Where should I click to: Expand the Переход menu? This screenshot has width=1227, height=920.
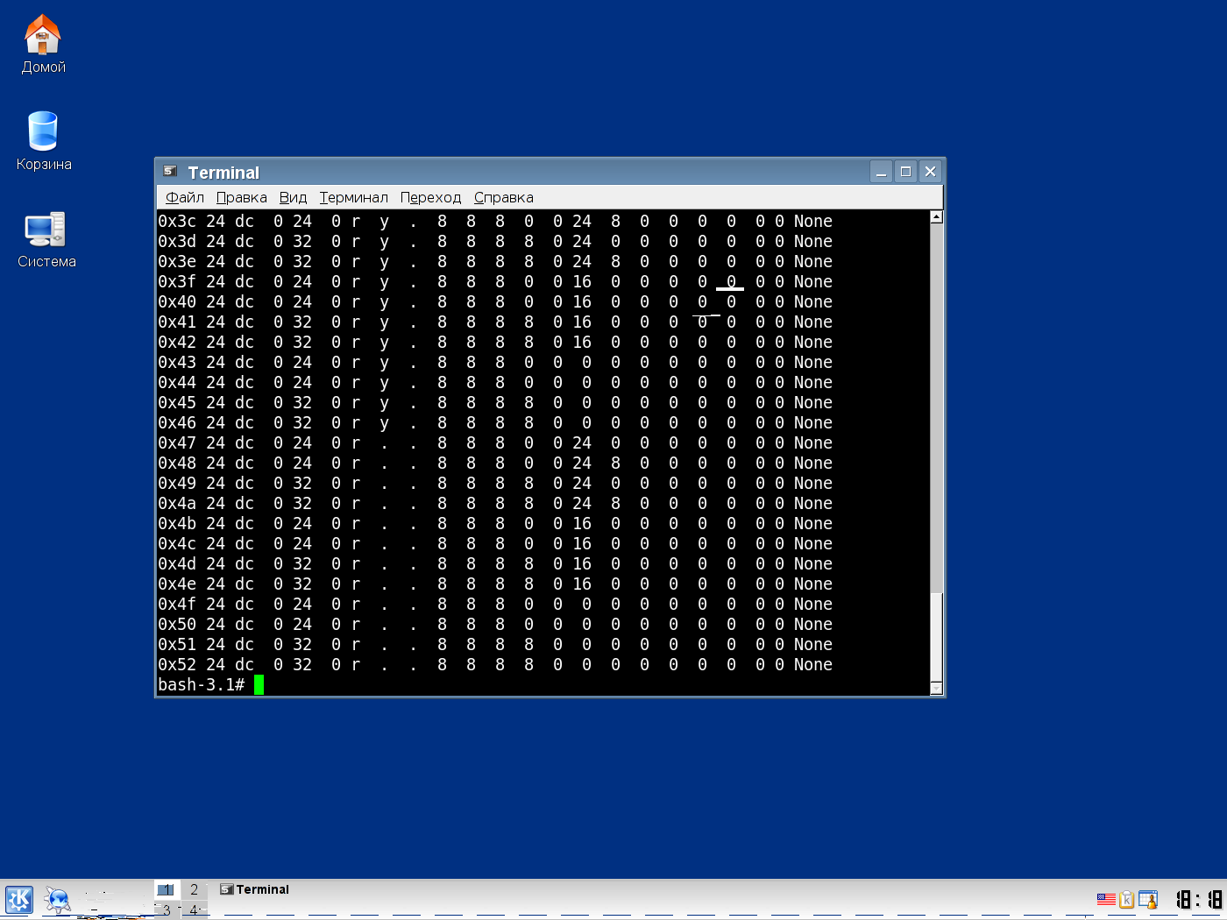430,197
